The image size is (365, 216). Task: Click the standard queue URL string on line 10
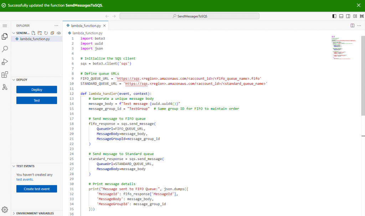tap(195, 83)
